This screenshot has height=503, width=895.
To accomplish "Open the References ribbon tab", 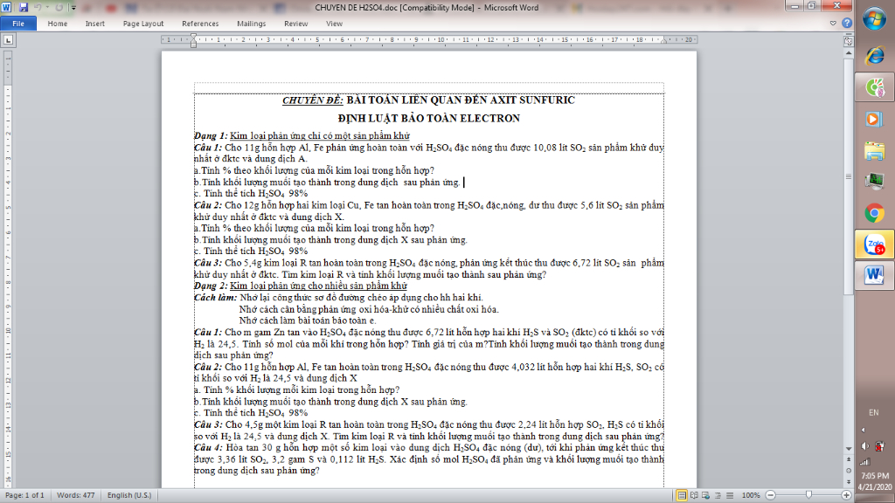I will [200, 24].
